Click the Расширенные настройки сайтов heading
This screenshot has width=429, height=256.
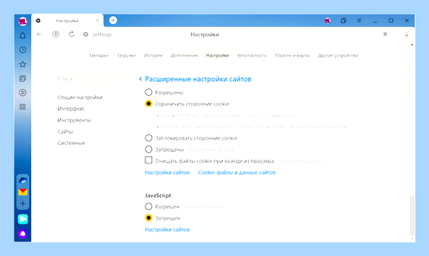point(198,79)
